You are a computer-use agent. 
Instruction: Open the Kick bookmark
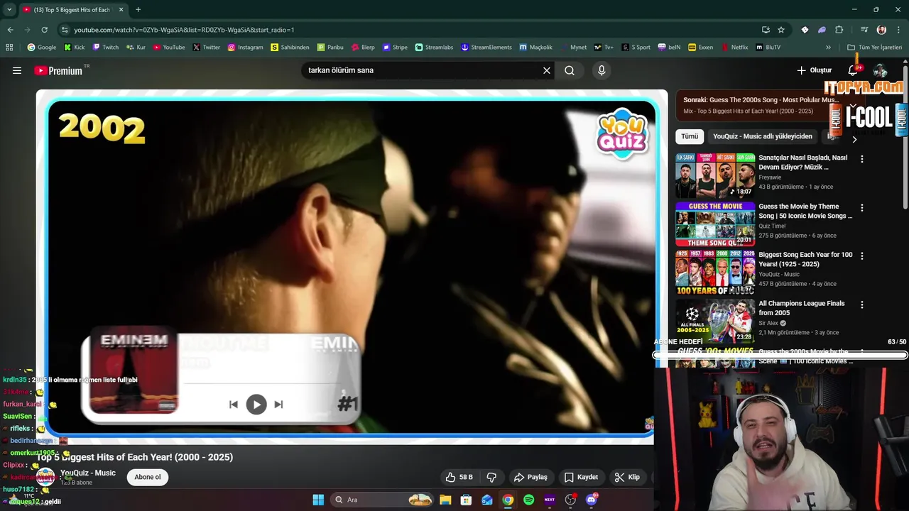coord(74,48)
